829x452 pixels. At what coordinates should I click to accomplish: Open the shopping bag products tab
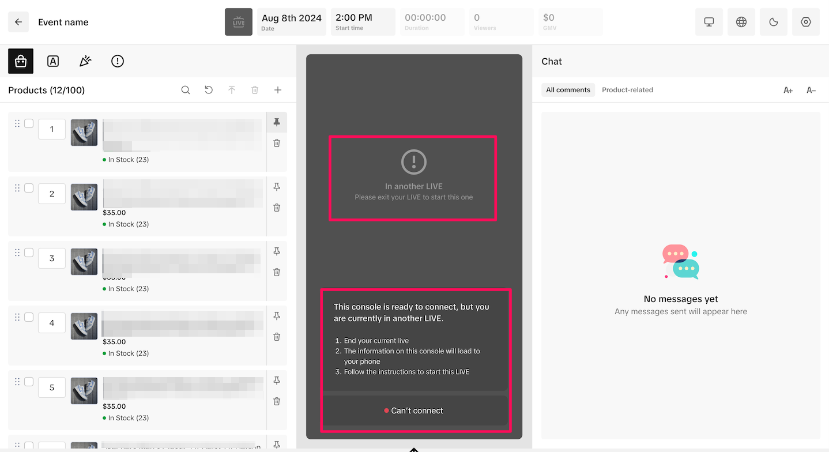pos(21,61)
